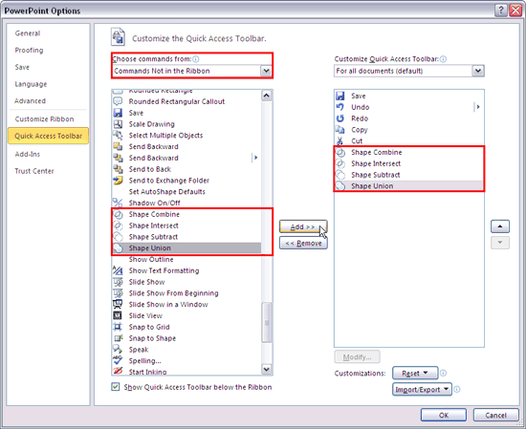Click the Snap to Grid icon
526x429 pixels.
point(118,327)
